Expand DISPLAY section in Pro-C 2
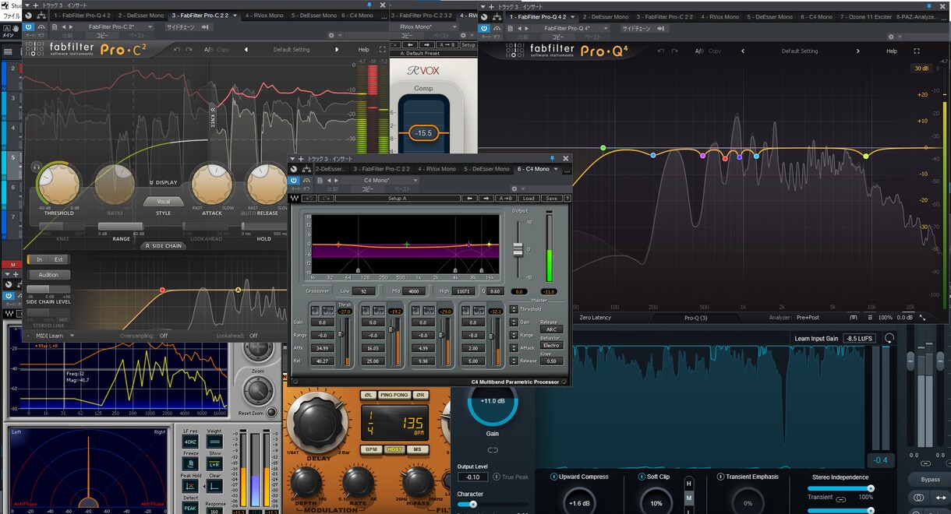 point(163,182)
